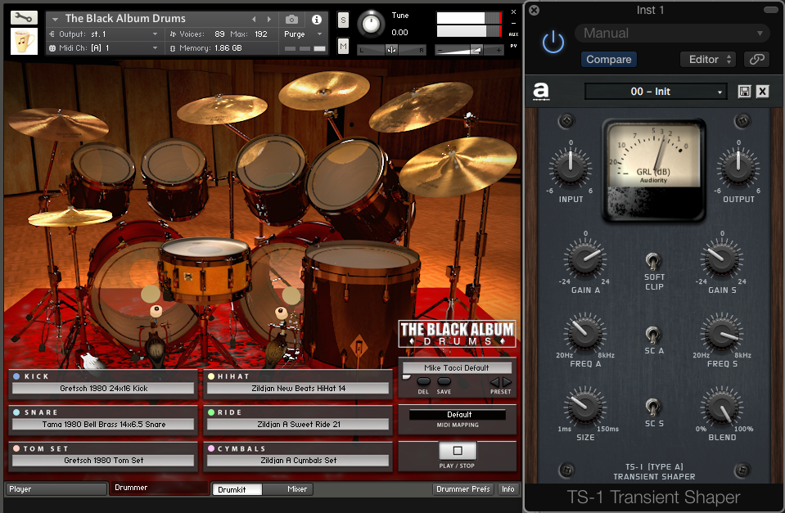Screen dimensions: 785x513
Task: Click the link chain icon
Action: point(757,60)
